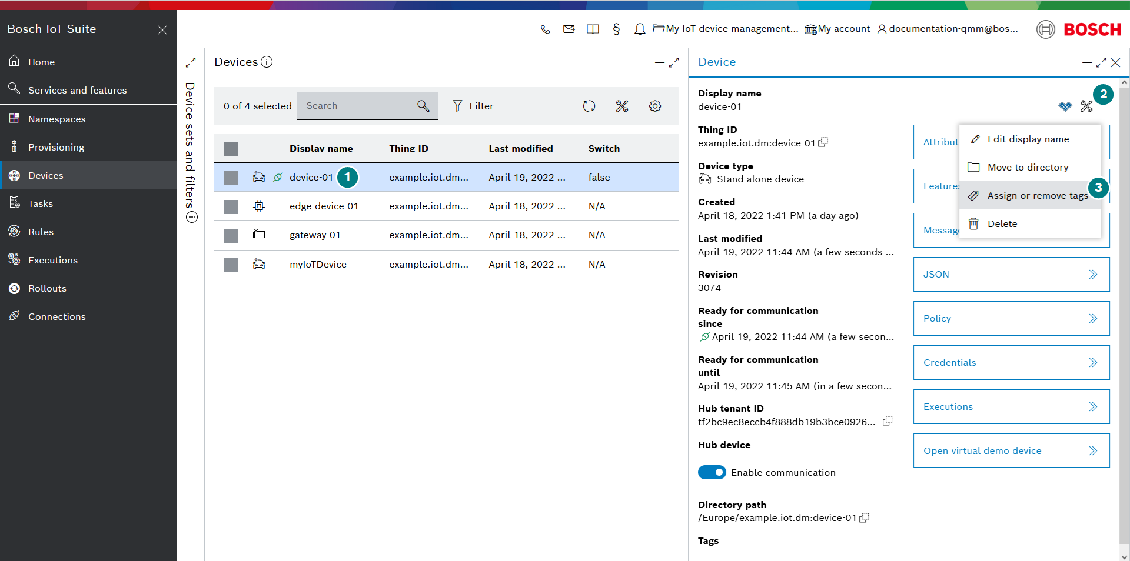Select the edge-device-01 checkbox
Image resolution: width=1130 pixels, height=561 pixels.
[x=231, y=206]
